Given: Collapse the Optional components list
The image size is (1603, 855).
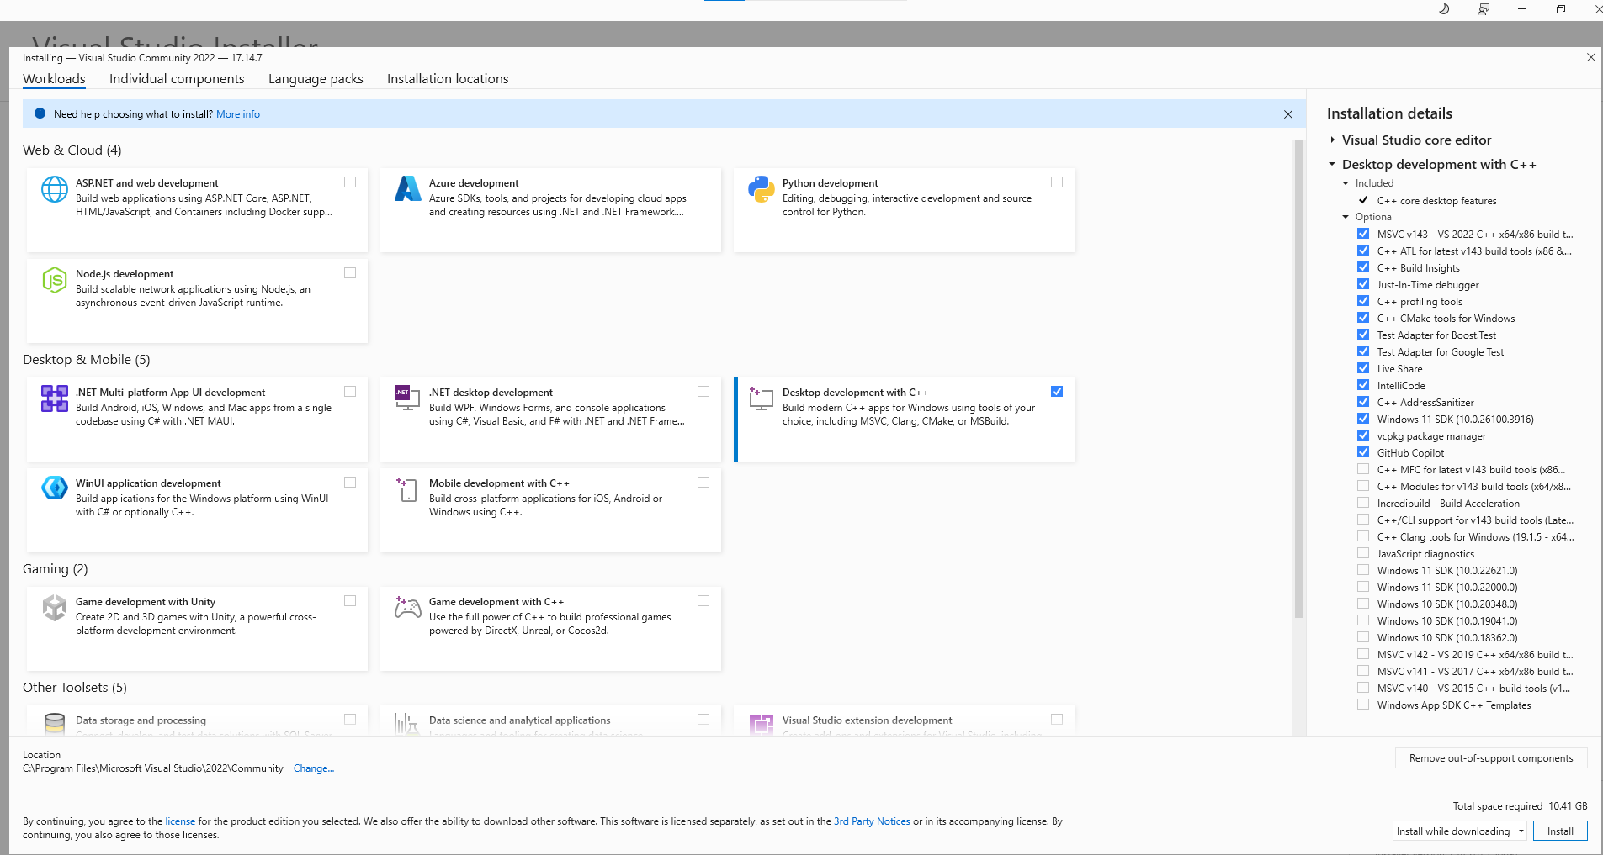Looking at the screenshot, I should [1346, 217].
